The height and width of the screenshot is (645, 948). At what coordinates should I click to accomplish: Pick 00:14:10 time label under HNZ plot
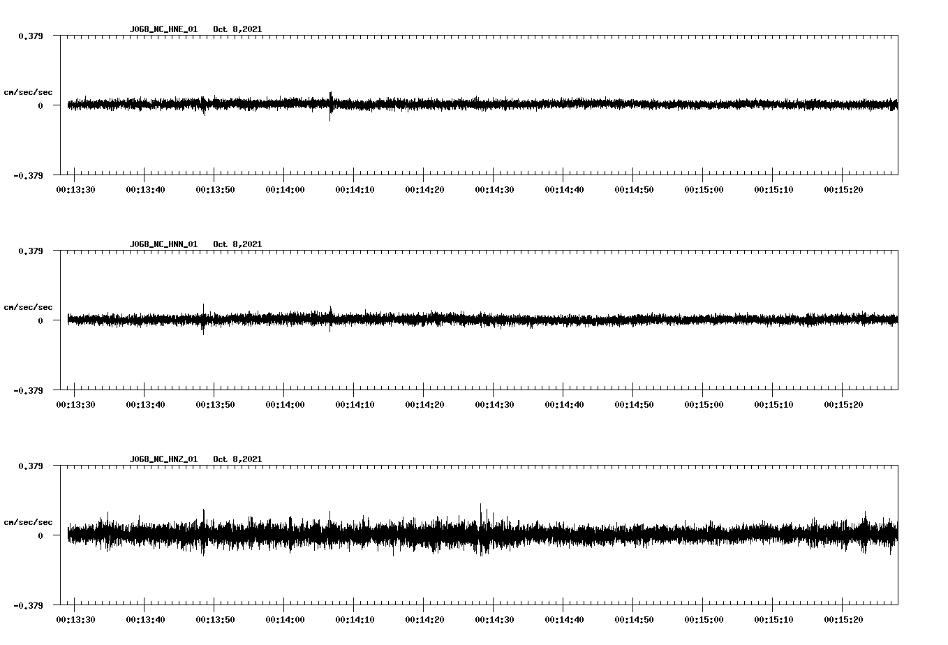pyautogui.click(x=355, y=620)
